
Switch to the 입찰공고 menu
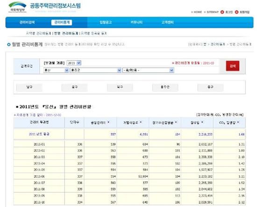106,22
